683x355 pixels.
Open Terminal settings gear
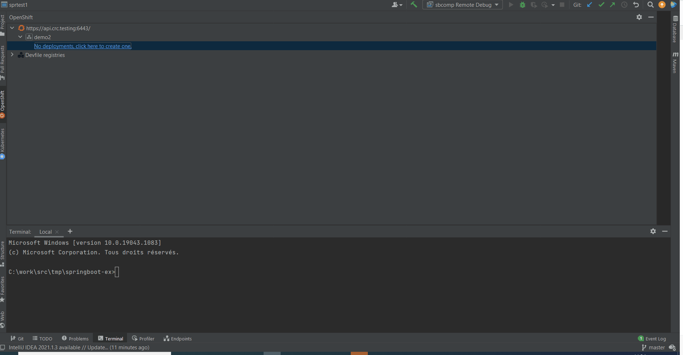point(653,231)
